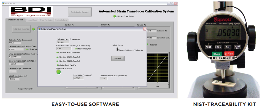Toggle the Create Certificate of Calibration switch
This screenshot has width=266, height=108.
tap(117, 49)
